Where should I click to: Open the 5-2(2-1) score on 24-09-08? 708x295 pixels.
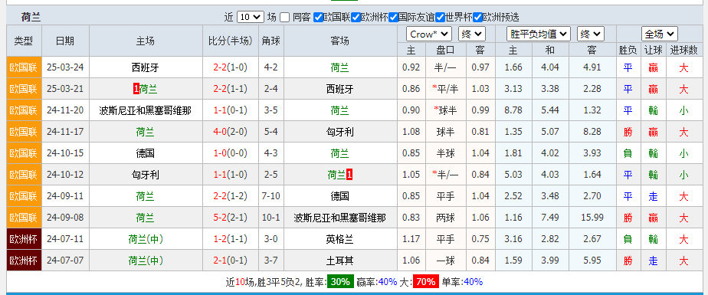(231, 218)
